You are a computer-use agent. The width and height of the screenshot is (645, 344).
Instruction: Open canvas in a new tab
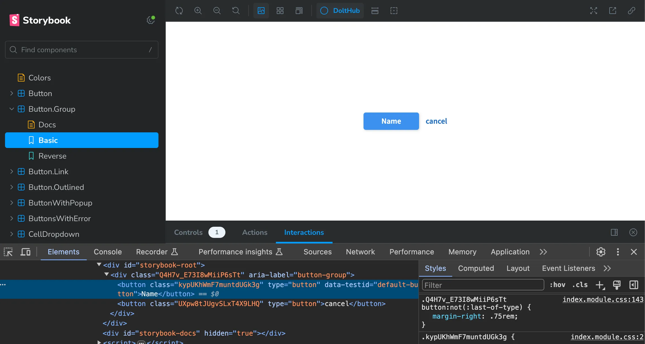(x=612, y=11)
